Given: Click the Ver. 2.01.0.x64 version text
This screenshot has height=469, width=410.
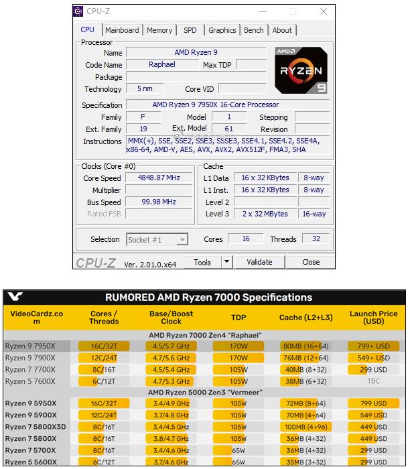Looking at the screenshot, I should click(x=150, y=265).
